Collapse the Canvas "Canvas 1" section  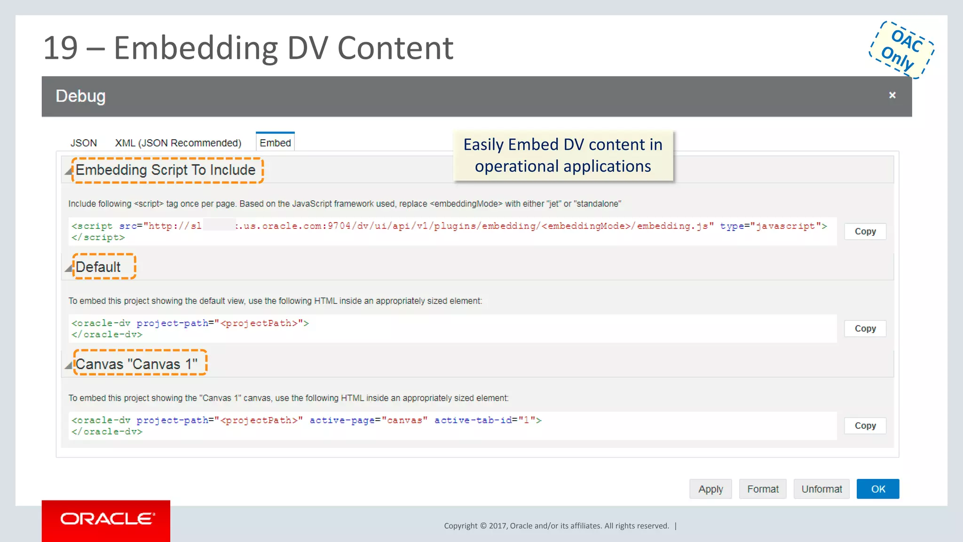tap(69, 365)
